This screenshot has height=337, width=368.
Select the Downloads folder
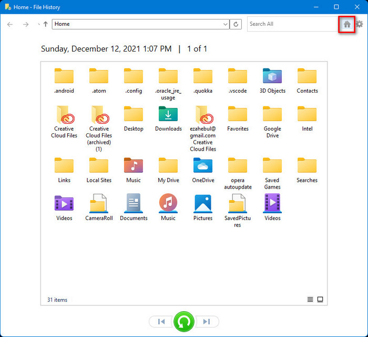168,119
